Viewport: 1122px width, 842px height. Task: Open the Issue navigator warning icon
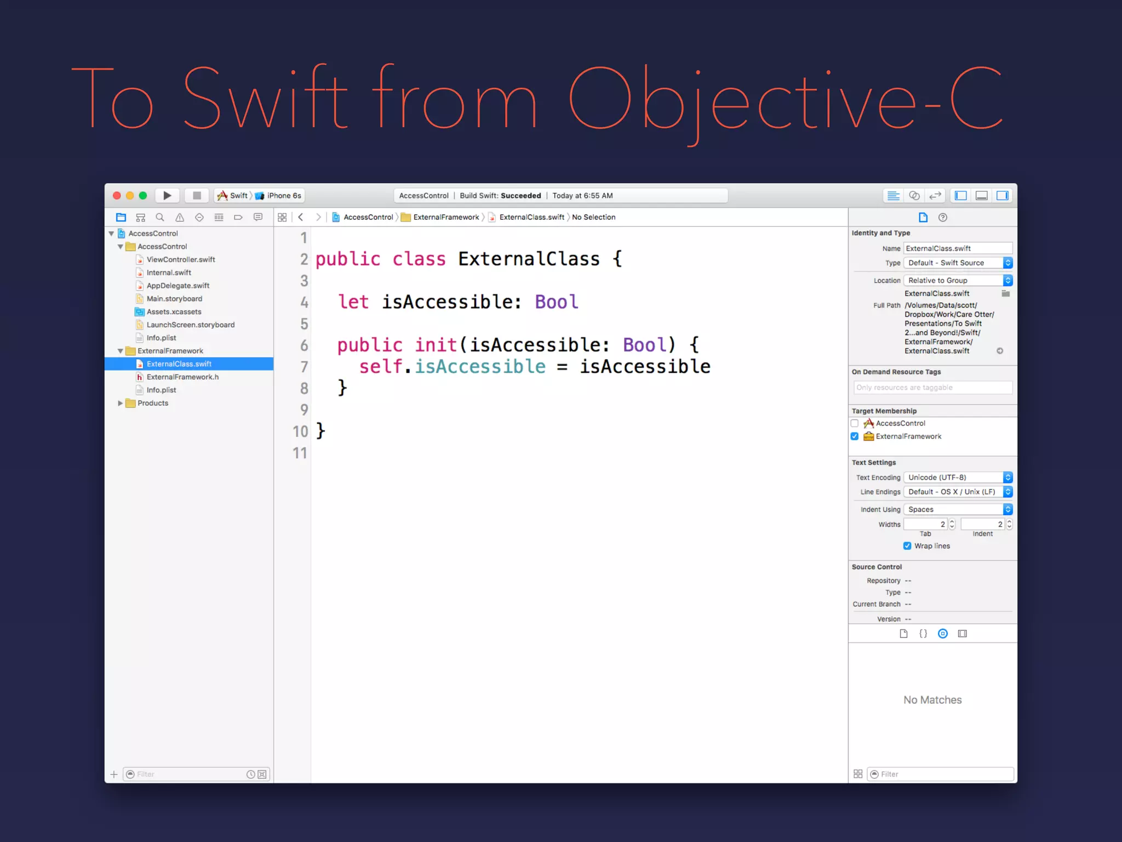(180, 218)
